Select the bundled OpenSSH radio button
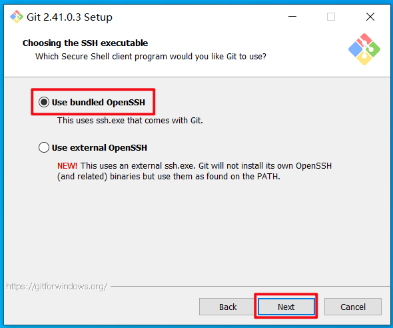 pos(44,102)
